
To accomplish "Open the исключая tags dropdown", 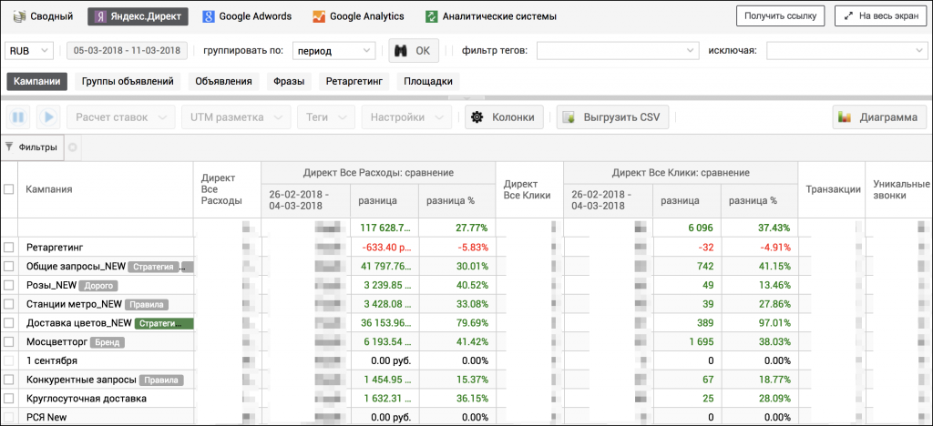I will point(846,50).
